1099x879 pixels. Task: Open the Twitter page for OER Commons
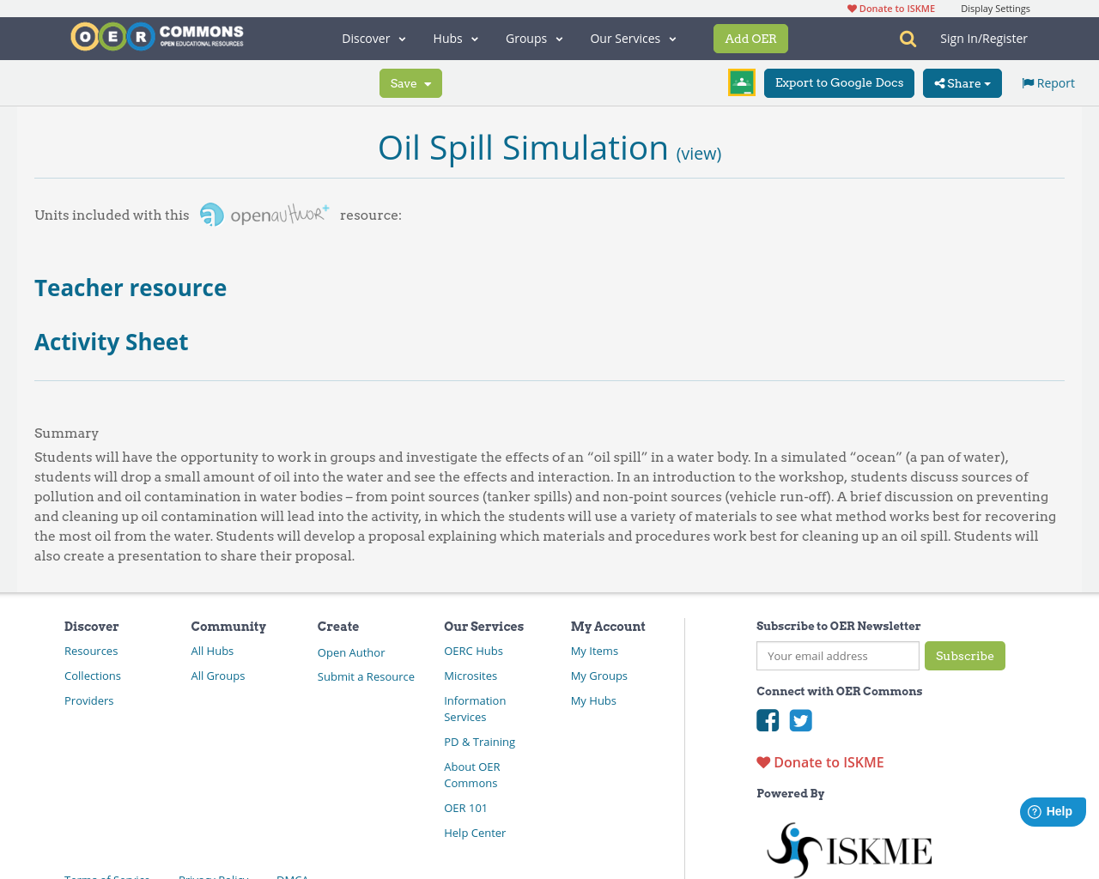pos(799,719)
